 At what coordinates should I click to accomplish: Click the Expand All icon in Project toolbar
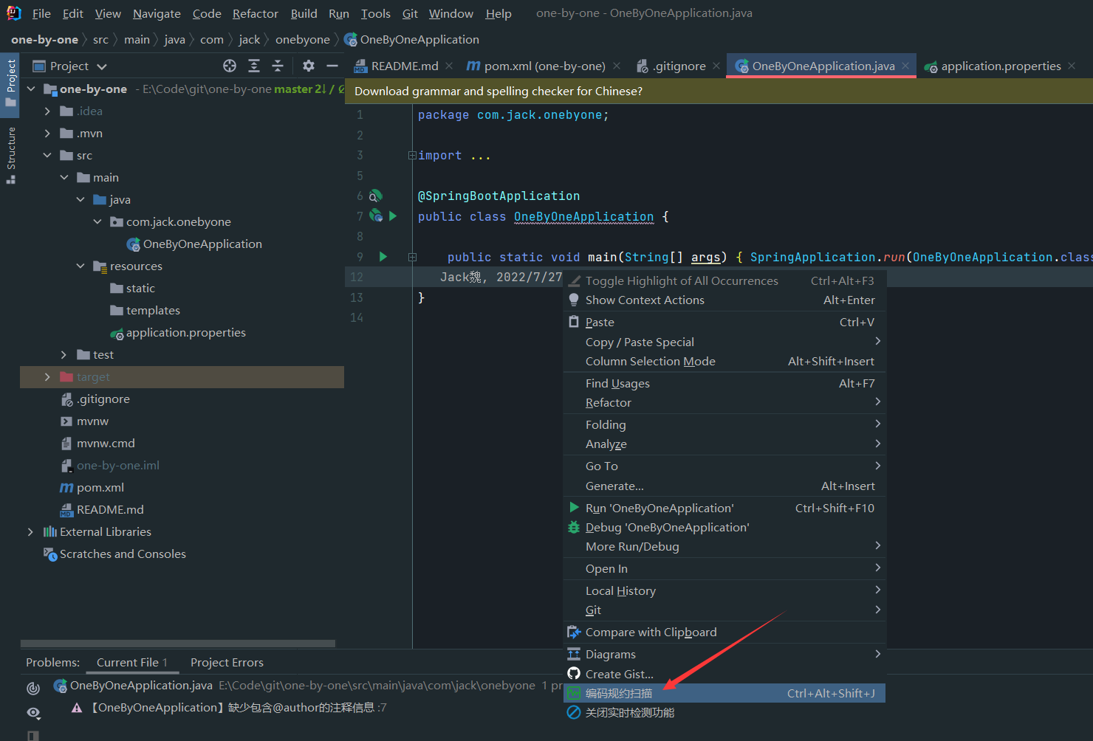[254, 65]
